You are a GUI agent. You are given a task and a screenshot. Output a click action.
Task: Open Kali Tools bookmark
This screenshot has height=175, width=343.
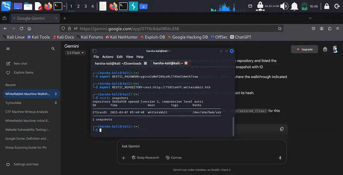click(39, 37)
